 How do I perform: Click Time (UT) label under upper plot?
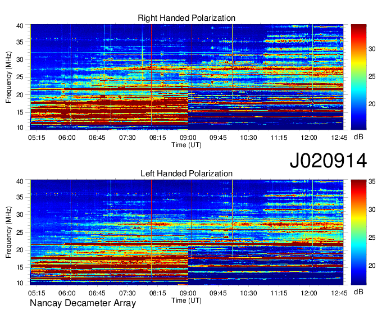pyautogui.click(x=187, y=145)
